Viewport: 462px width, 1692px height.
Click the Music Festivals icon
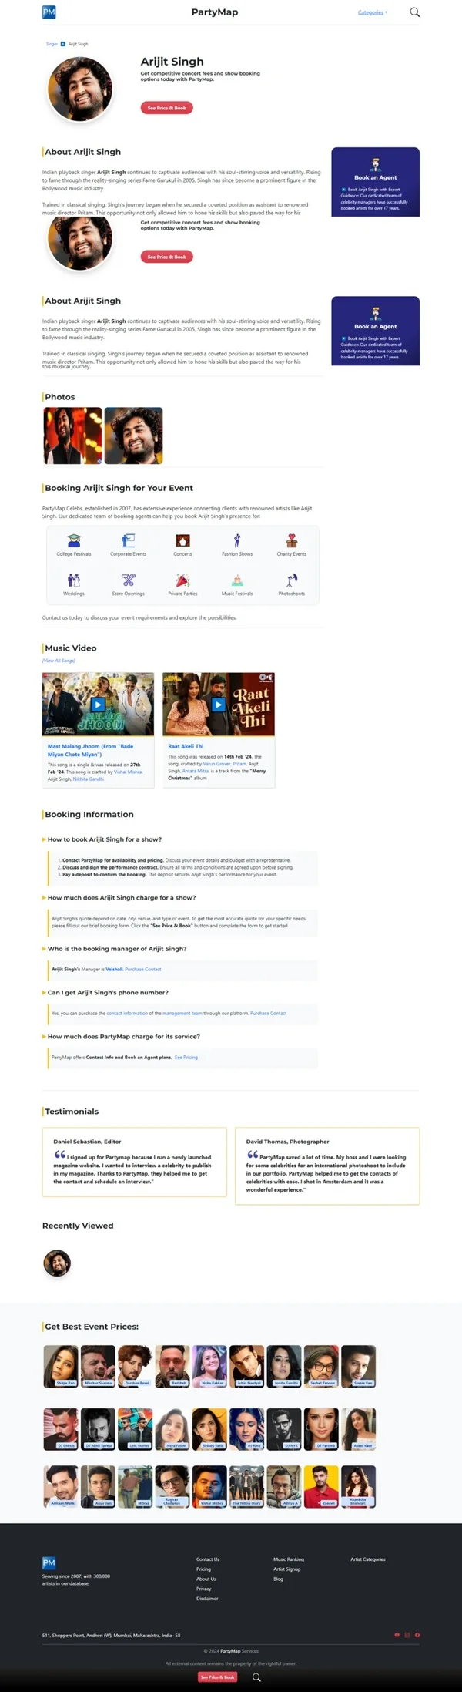pos(237,580)
